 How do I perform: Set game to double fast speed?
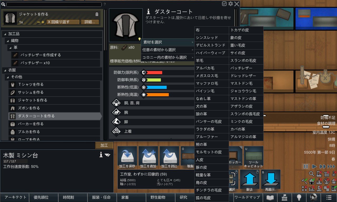tap(323, 166)
